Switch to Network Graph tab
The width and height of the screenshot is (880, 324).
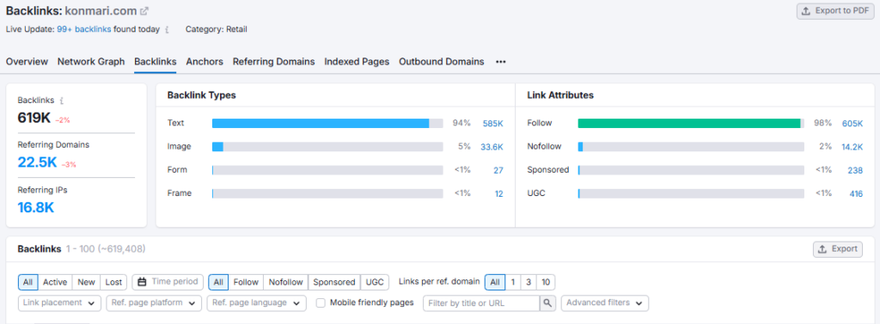pyautogui.click(x=91, y=62)
